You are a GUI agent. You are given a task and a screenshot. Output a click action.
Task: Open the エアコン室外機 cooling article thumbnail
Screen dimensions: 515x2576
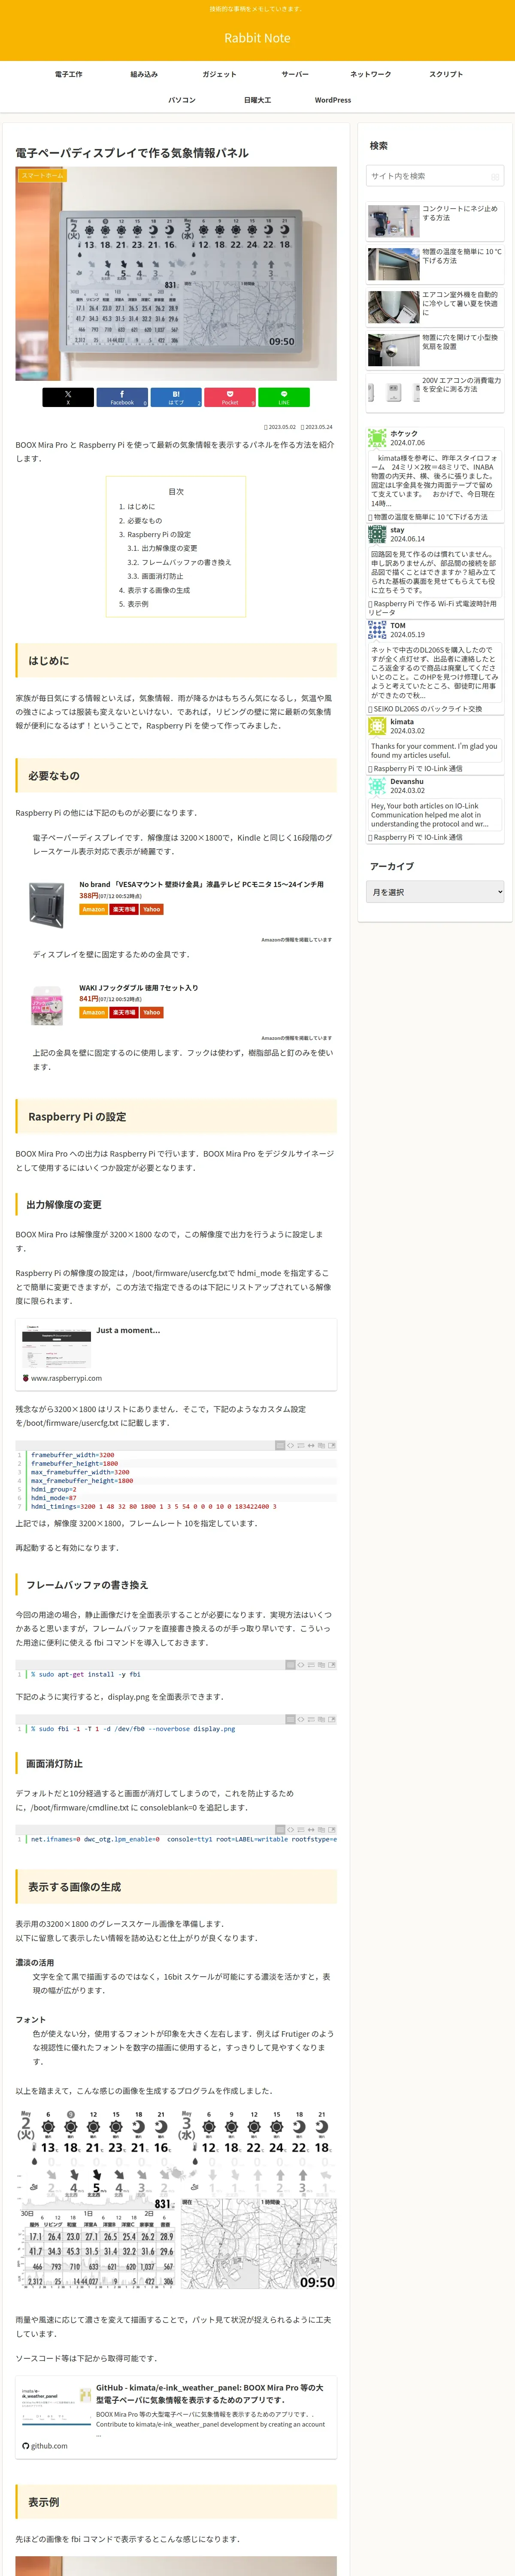click(393, 307)
